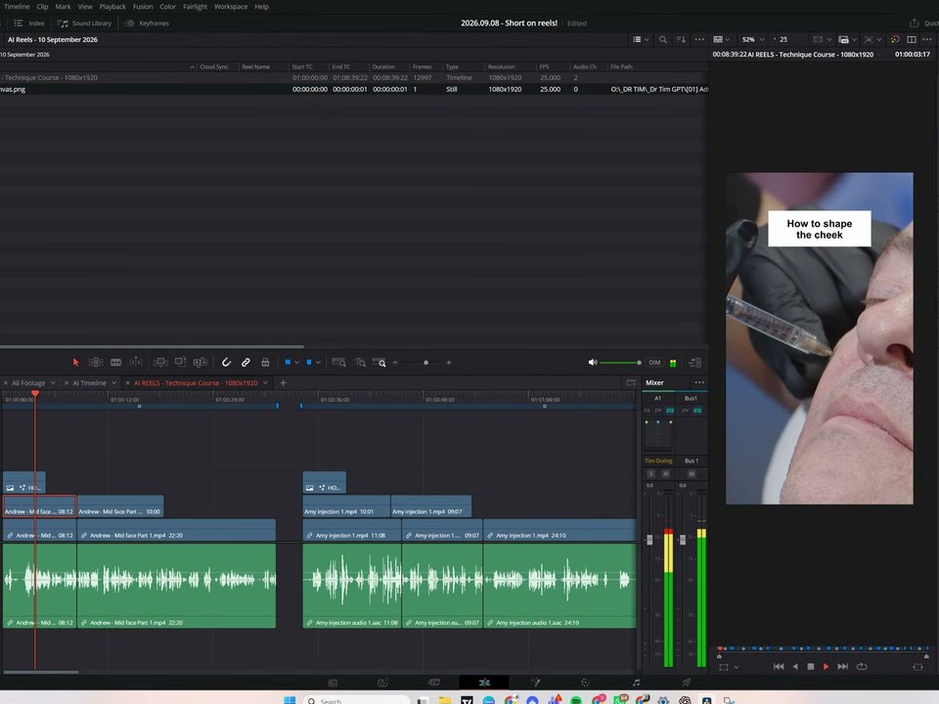
Task: Select the arrow Selection Mode tool
Action: (75, 362)
